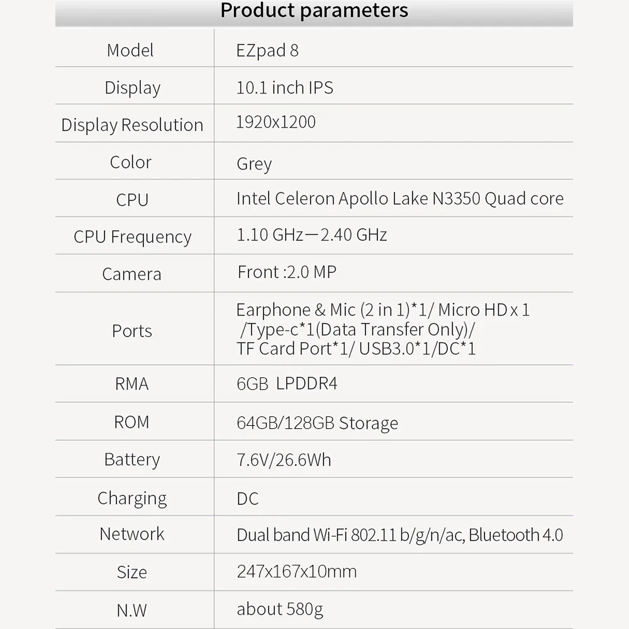The width and height of the screenshot is (629, 629).
Task: Click the 247x167x10mm size value
Action: click(297, 572)
